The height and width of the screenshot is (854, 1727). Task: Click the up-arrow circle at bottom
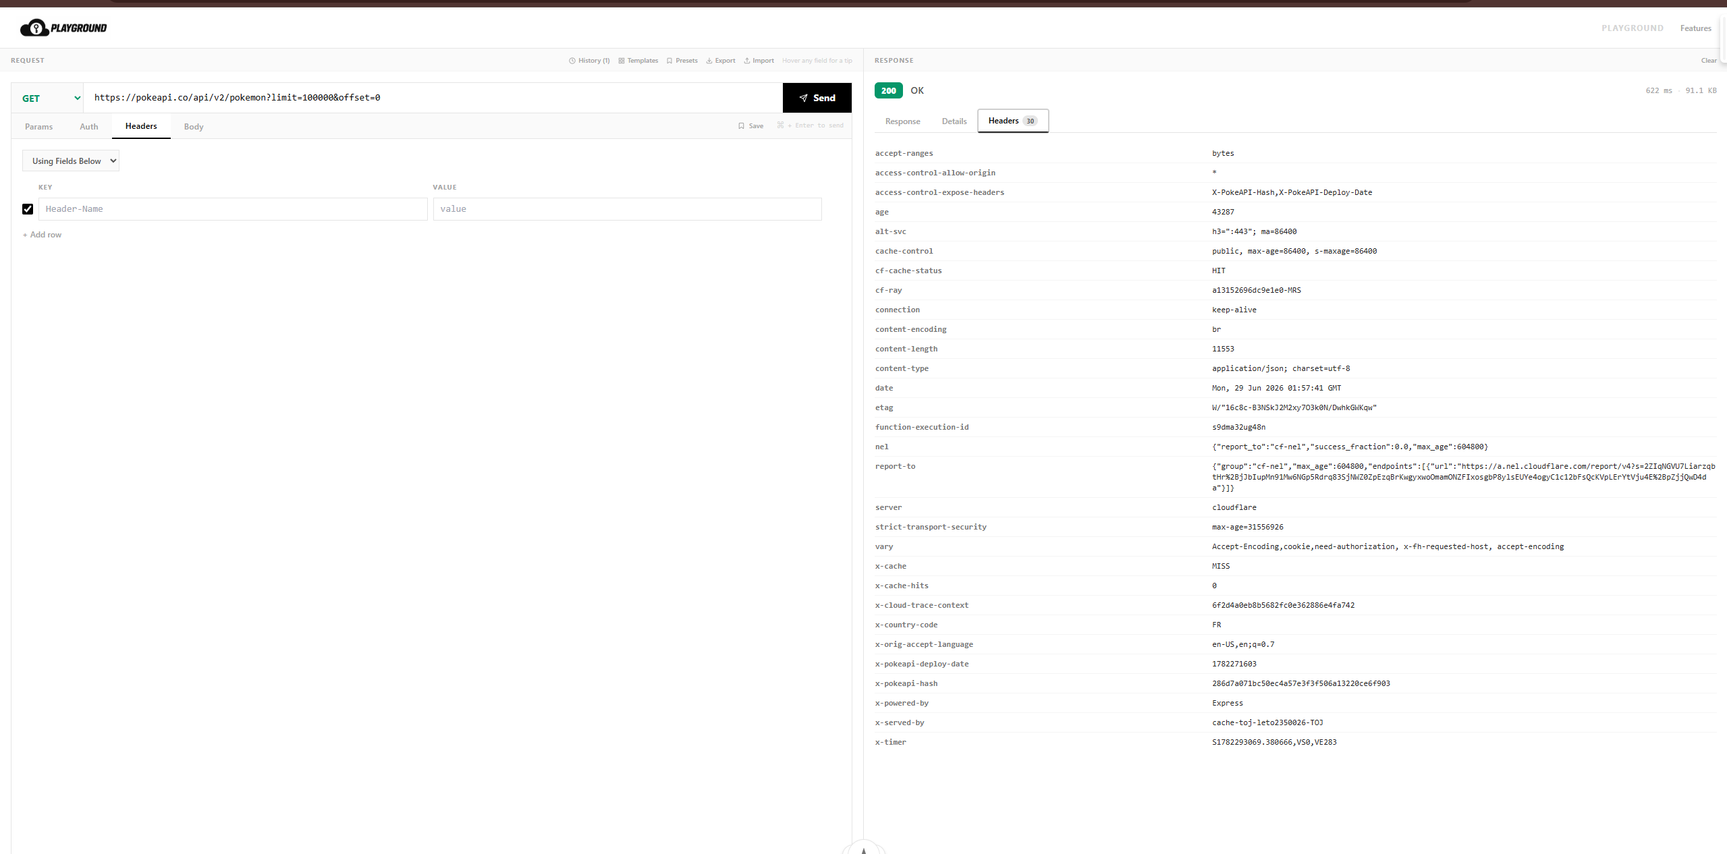(863, 848)
